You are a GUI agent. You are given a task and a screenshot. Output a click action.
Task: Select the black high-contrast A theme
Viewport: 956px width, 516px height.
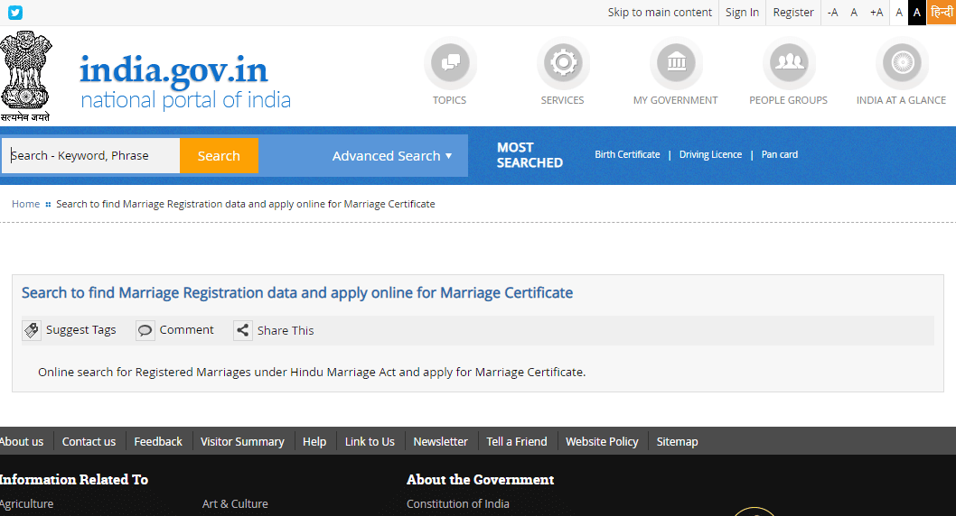[x=917, y=12]
